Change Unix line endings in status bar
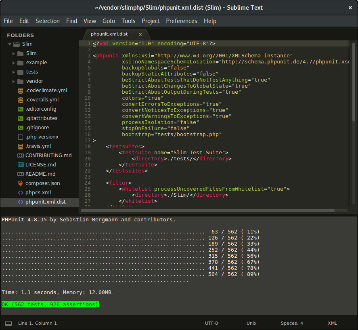The width and height of the screenshot is (358, 330). coord(251,324)
